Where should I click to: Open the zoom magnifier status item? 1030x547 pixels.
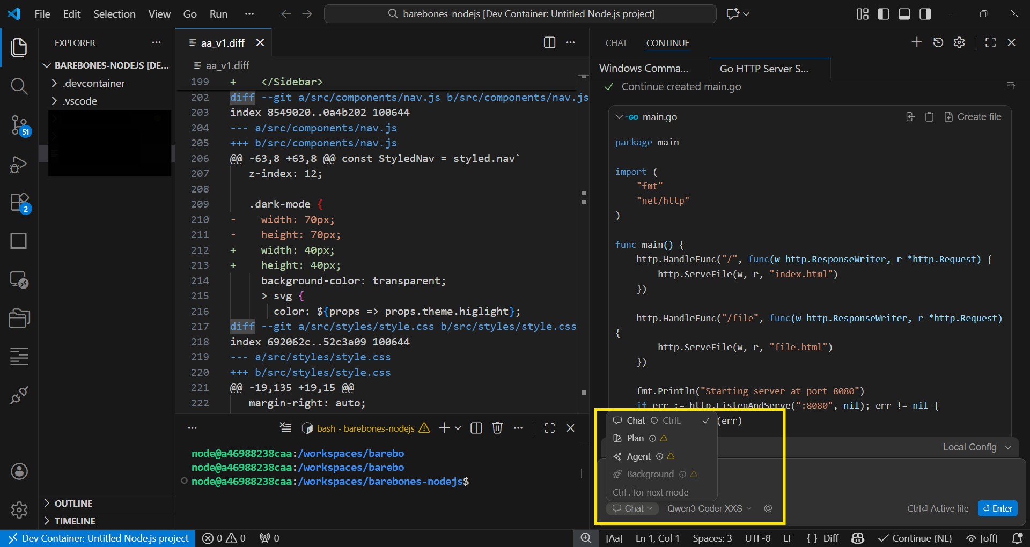(x=586, y=538)
